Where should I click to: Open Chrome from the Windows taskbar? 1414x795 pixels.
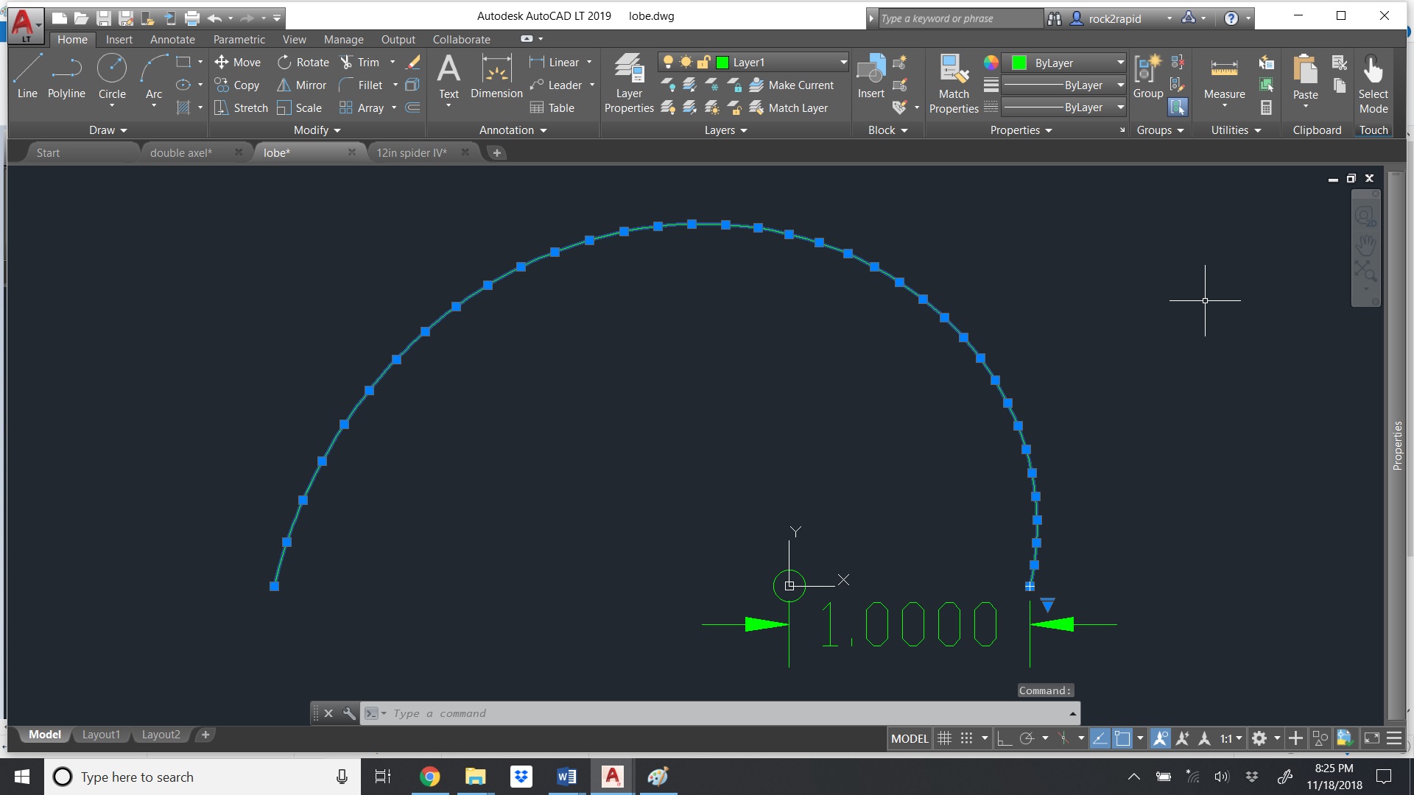[429, 777]
